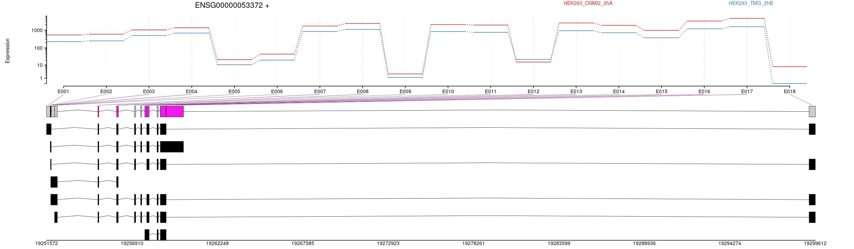Click the first exon of the bottom short transcript

(x=147, y=235)
